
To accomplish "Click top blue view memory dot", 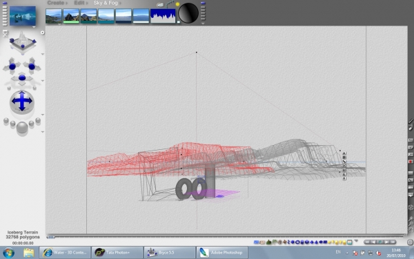I will [5, 3].
